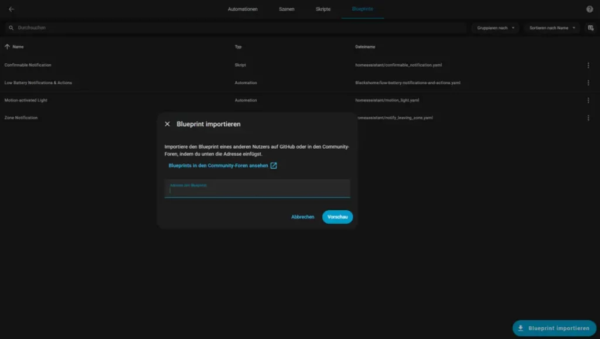Click the Vorschau button
The width and height of the screenshot is (600, 339).
point(337,217)
